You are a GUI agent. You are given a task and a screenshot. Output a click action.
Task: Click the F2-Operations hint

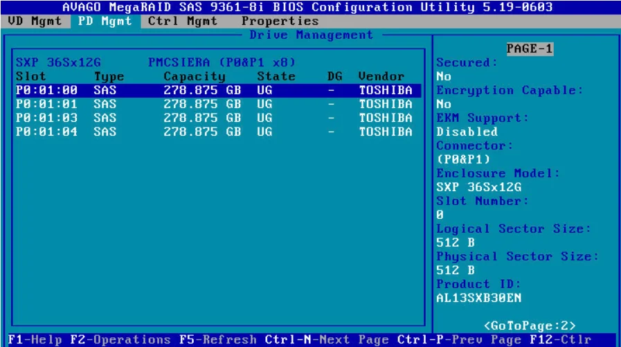click(120, 340)
